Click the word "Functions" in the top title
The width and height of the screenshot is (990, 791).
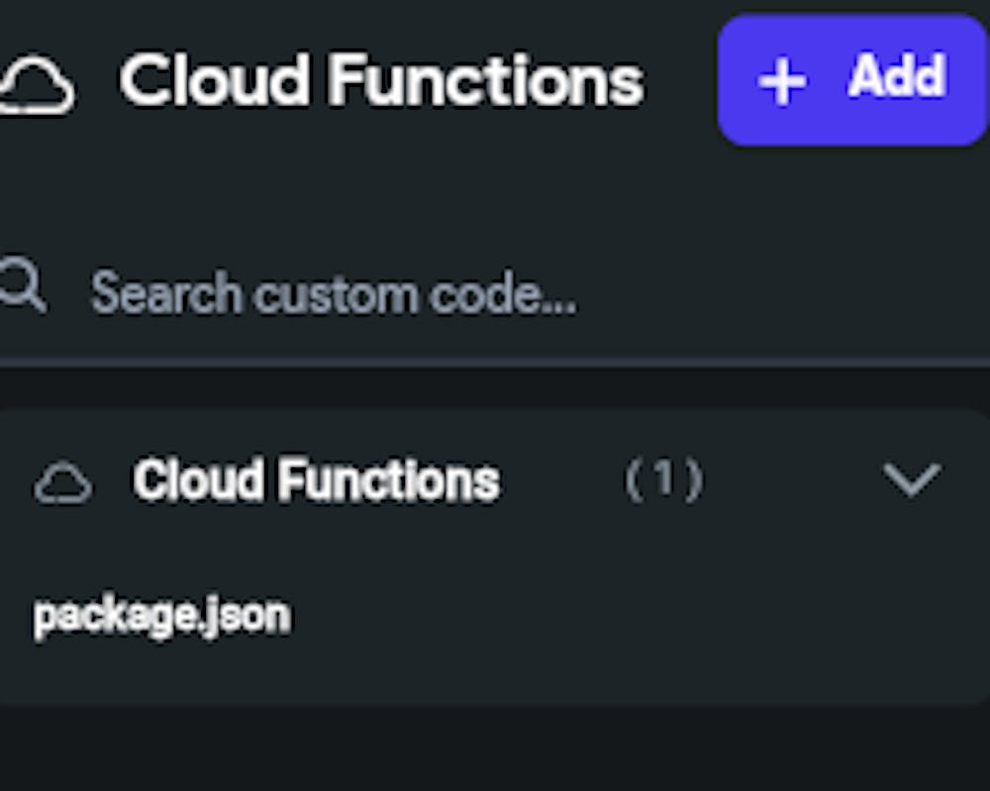pyautogui.click(x=485, y=80)
